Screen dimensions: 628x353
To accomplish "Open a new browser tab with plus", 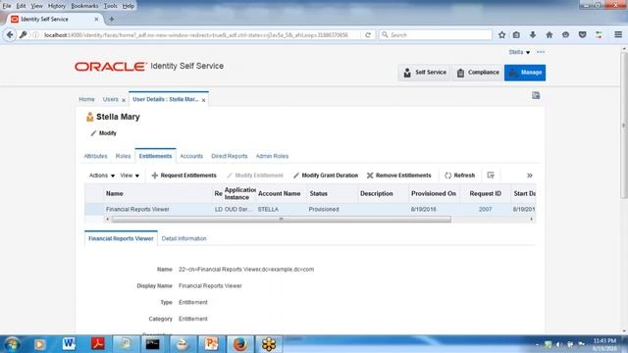I will coord(112,20).
